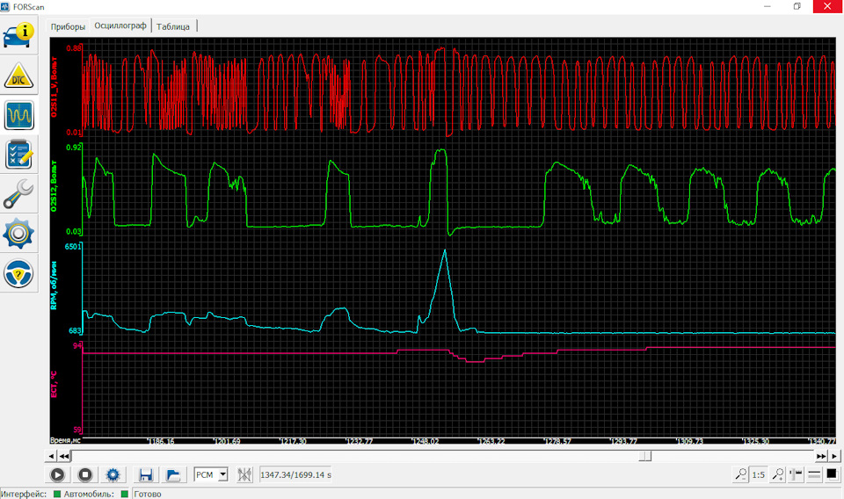Start playback with the play button
Screen dimensions: 844x499
click(x=57, y=474)
